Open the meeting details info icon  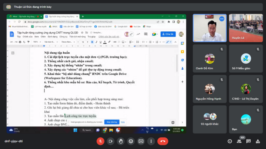(x=230, y=141)
